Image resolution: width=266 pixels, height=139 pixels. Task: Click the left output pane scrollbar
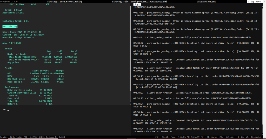coord(130,52)
